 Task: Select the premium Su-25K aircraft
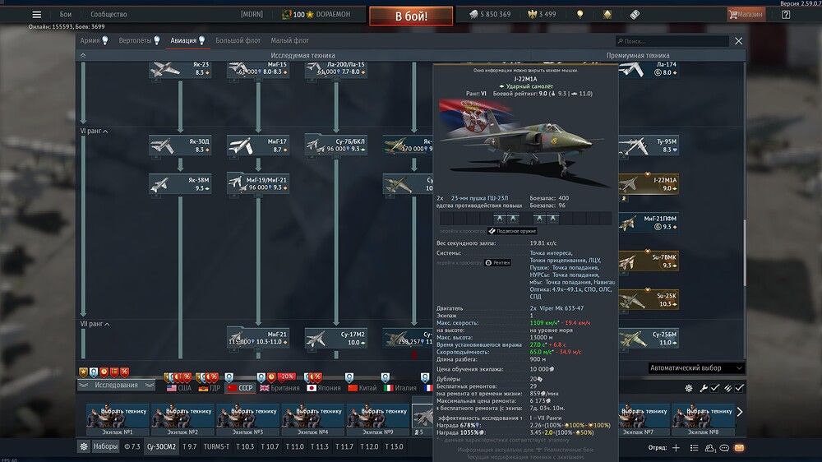pyautogui.click(x=649, y=299)
